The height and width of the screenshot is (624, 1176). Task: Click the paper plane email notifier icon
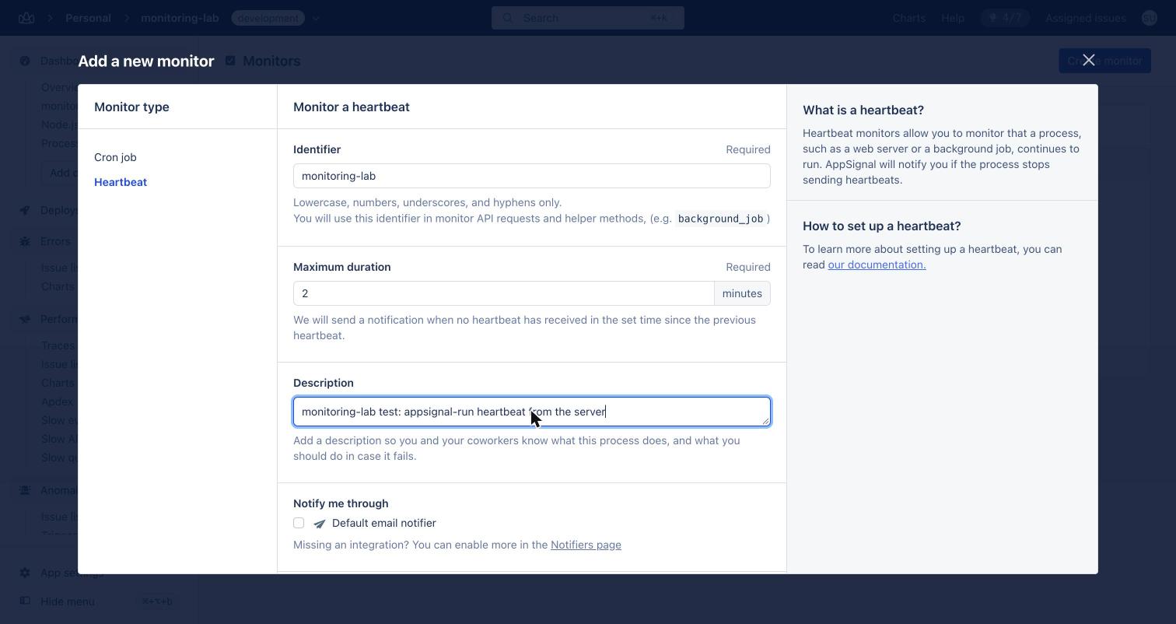(x=319, y=524)
